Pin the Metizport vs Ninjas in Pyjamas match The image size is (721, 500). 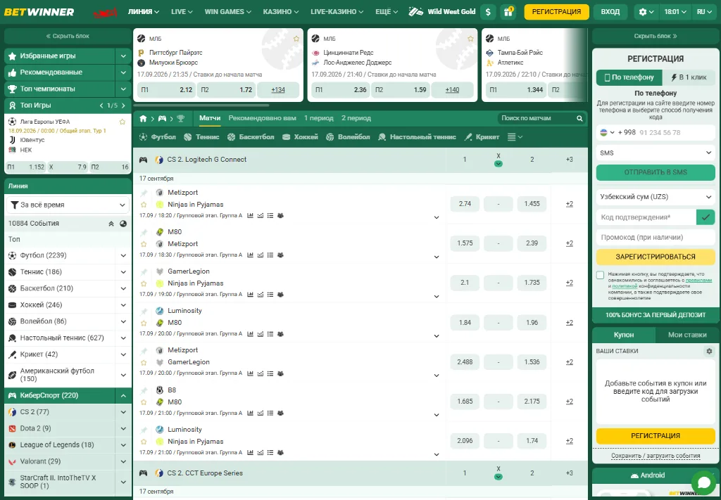[144, 193]
